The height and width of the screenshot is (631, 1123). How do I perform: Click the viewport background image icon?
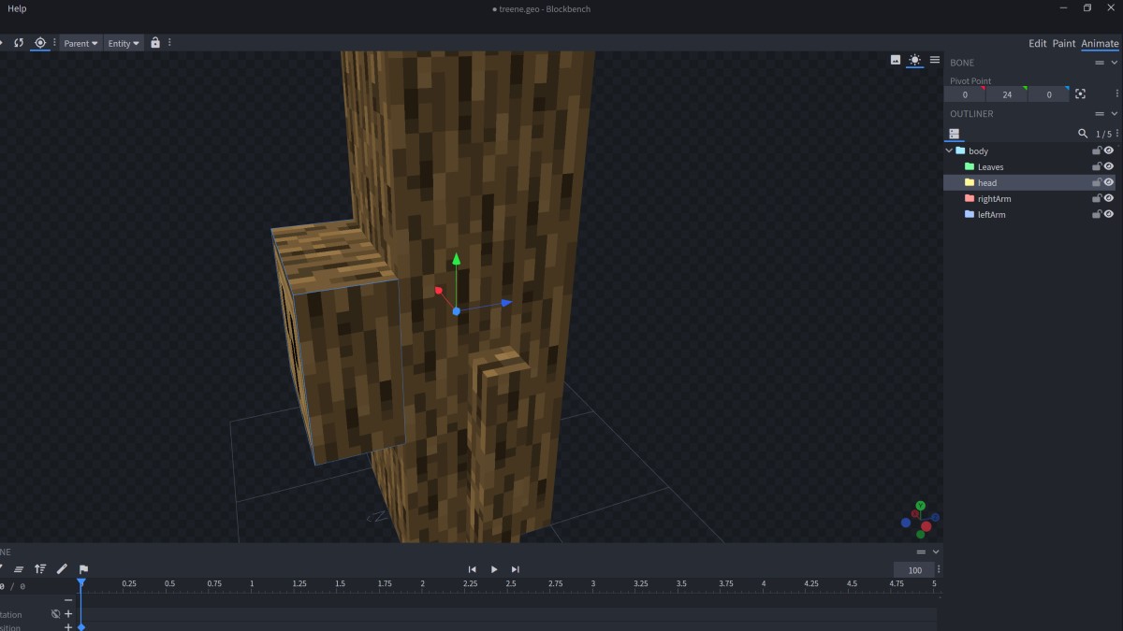click(896, 60)
